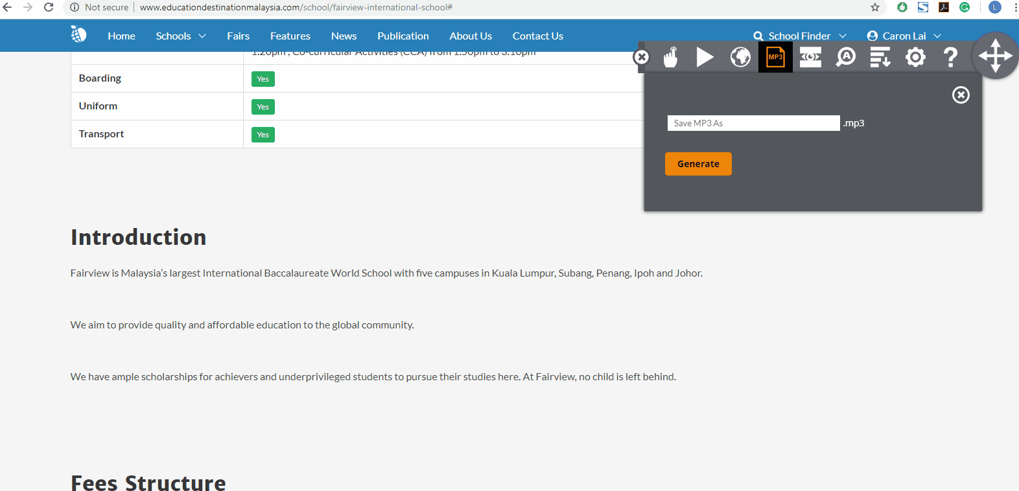
Task: Open the Chrome profile avatar
Action: [995, 7]
